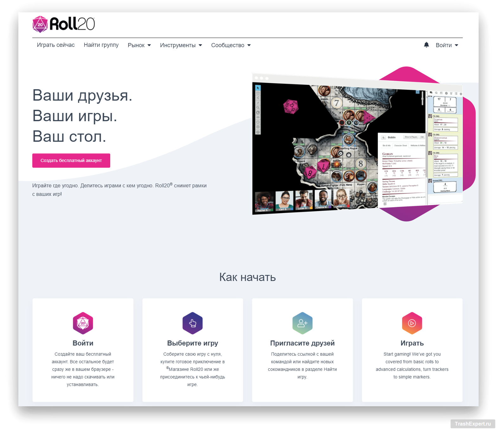Open the Играть сейчас menu item
Viewport: 497px width, 430px height.
[56, 45]
